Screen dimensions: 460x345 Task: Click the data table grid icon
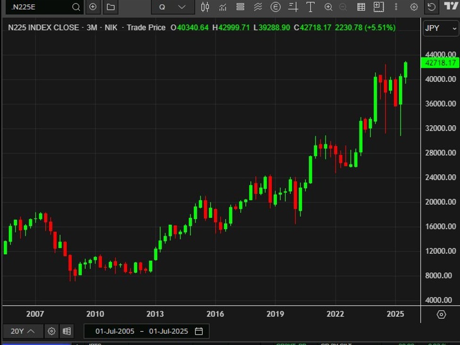[361, 7]
